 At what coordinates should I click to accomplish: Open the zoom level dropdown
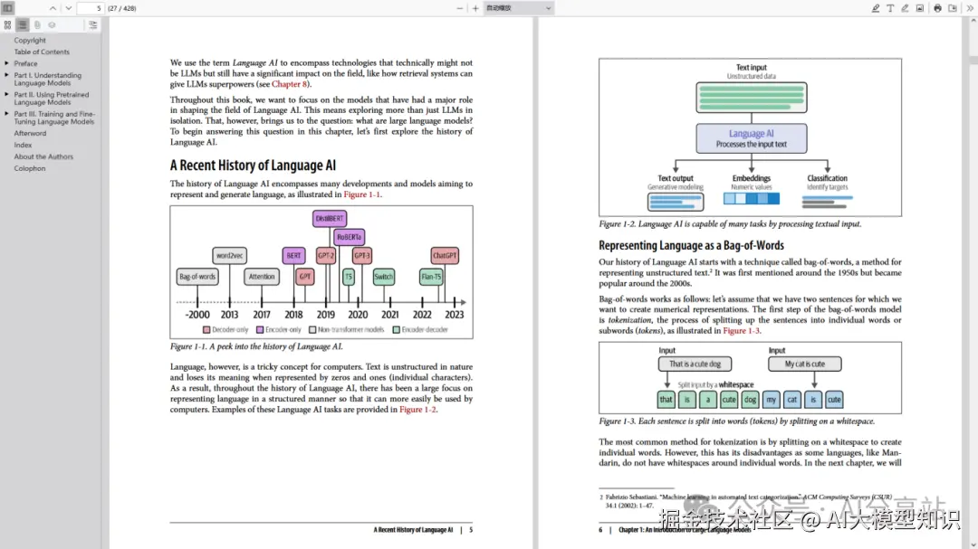[518, 8]
